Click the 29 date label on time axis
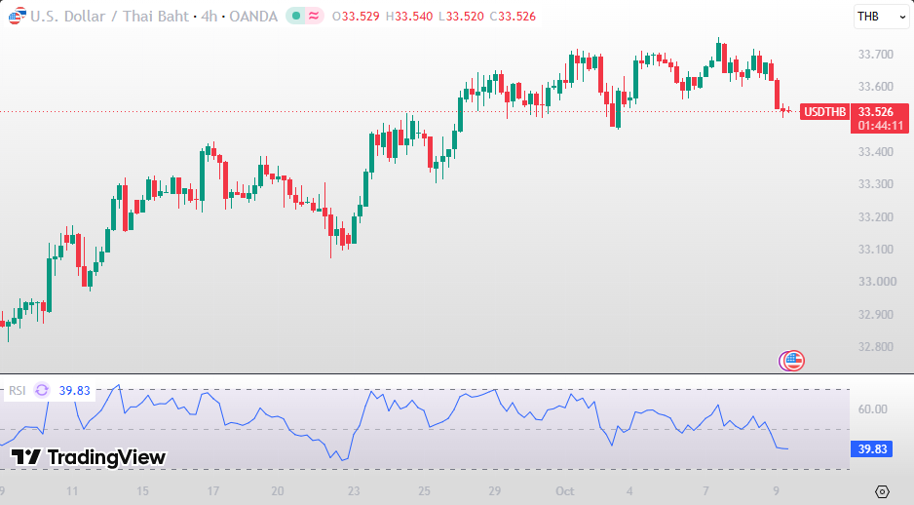This screenshot has width=914, height=505. click(494, 491)
